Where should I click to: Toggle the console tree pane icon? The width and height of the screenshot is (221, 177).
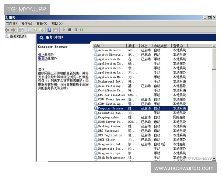tap(21, 30)
